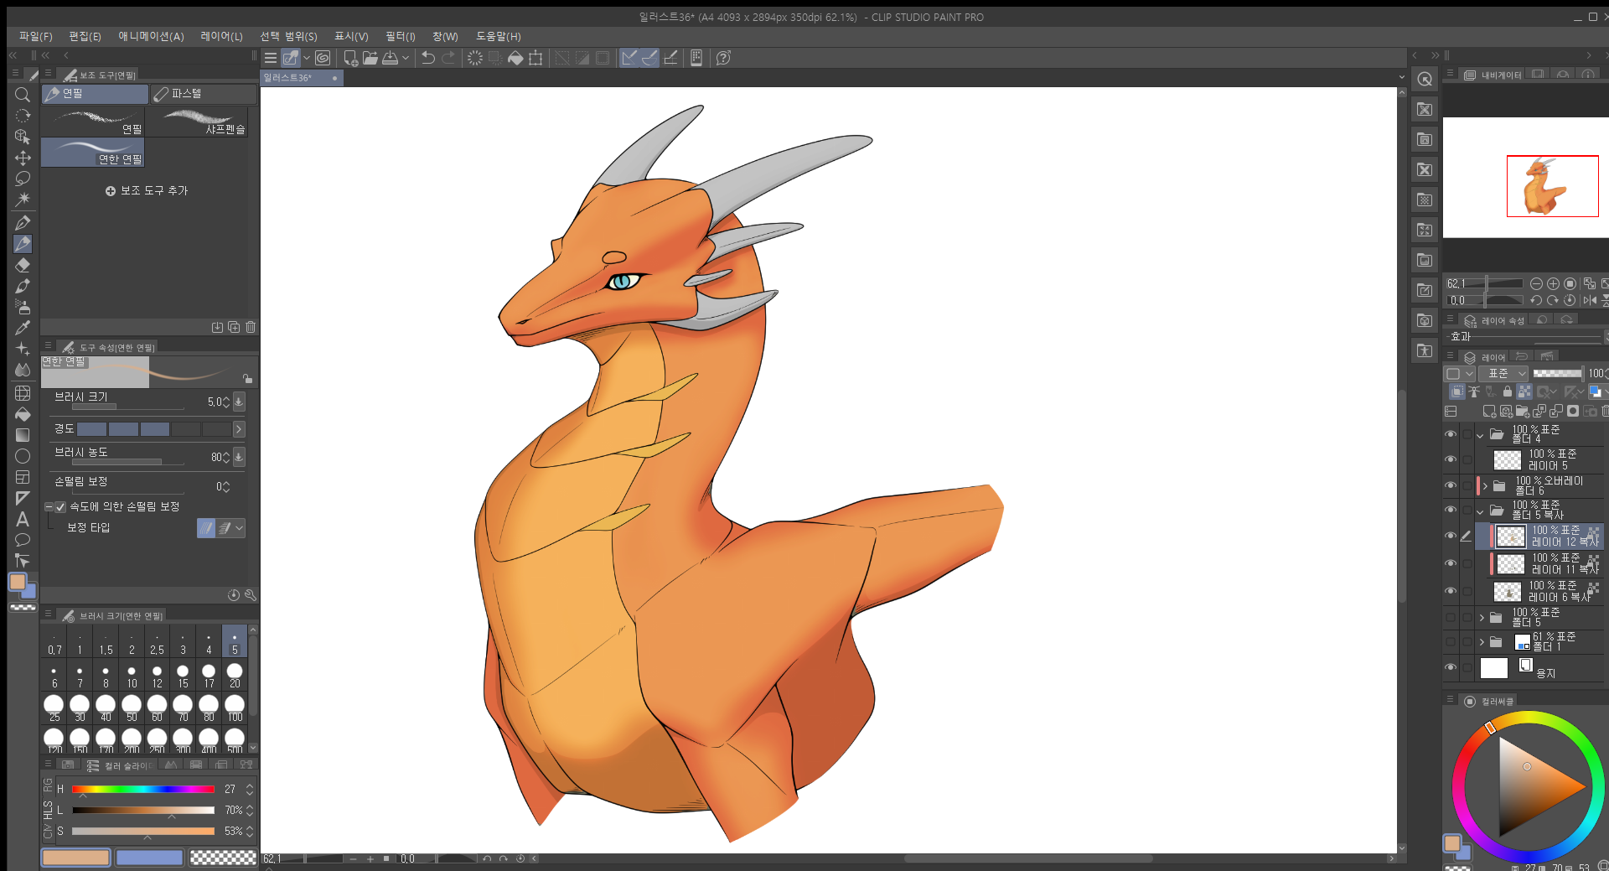Hide the 레이어 5 layer

point(1451,459)
